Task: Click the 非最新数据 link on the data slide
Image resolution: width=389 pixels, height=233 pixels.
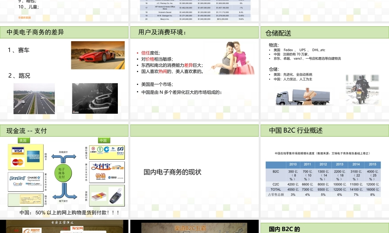Action: tap(24, 17)
